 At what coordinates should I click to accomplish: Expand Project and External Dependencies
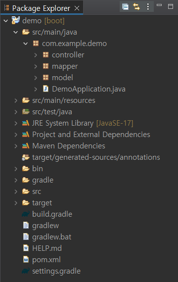(16, 135)
